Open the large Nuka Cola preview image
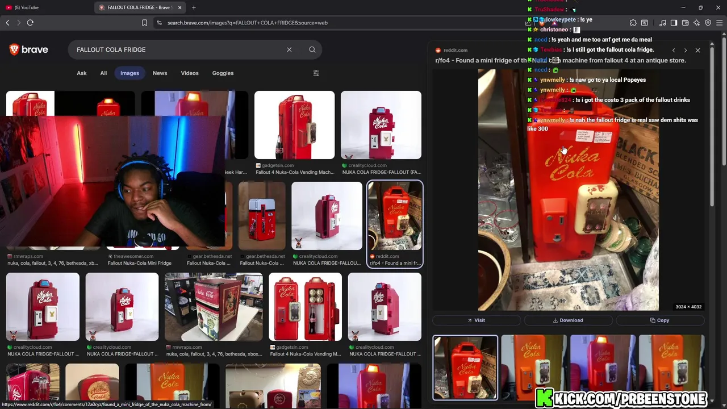Screen dimensions: 727x409 pos(569,190)
